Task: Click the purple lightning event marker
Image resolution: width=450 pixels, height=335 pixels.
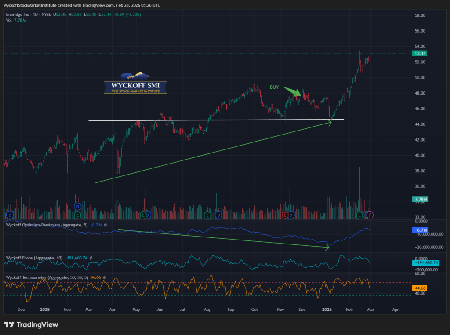Action: [x=370, y=215]
